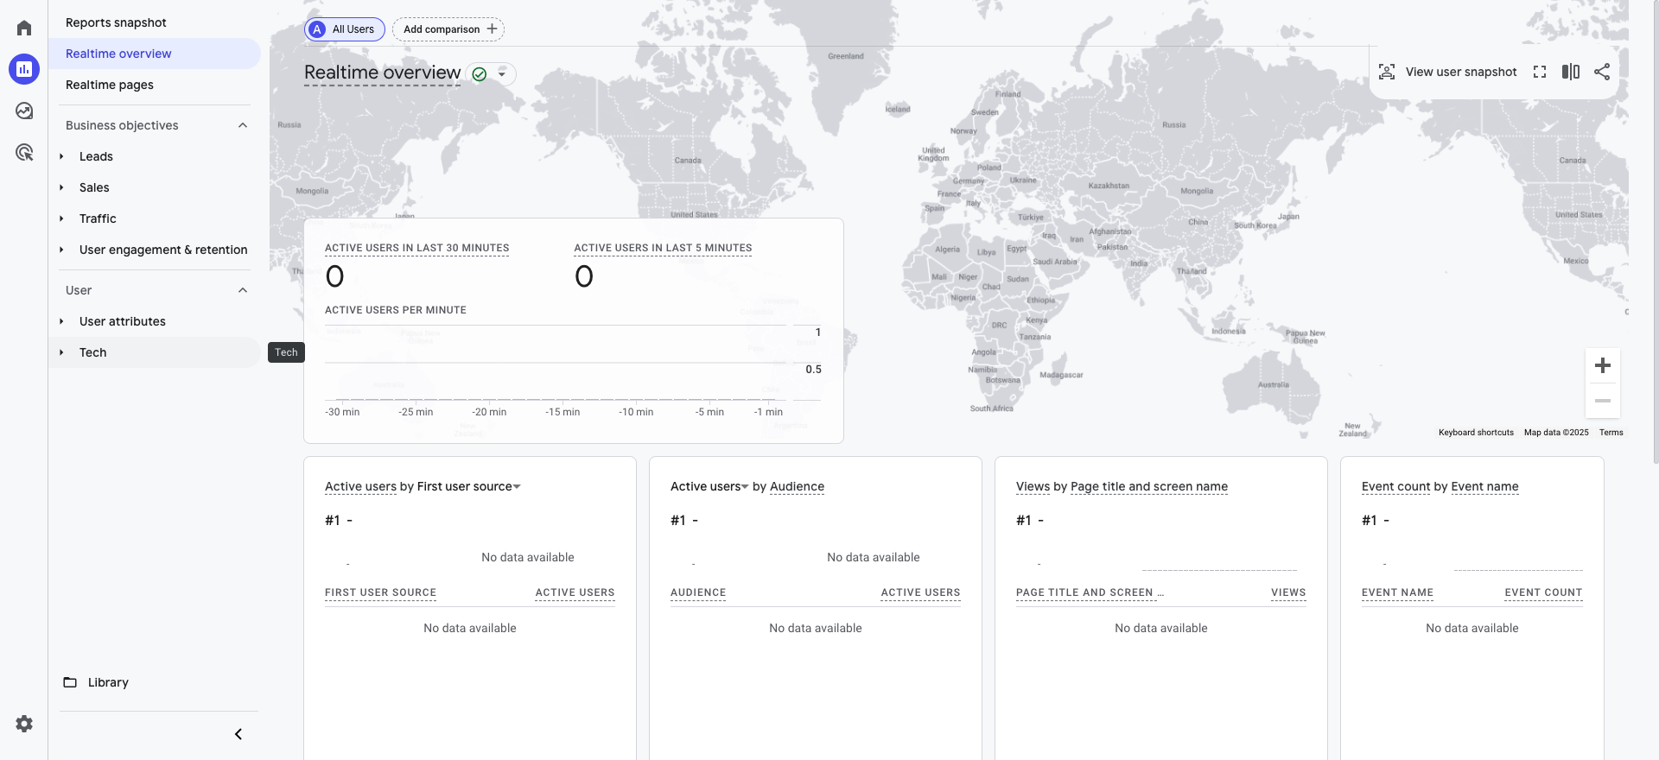Click the edit comparisons icon
This screenshot has width=1659, height=760.
pos(1571,72)
